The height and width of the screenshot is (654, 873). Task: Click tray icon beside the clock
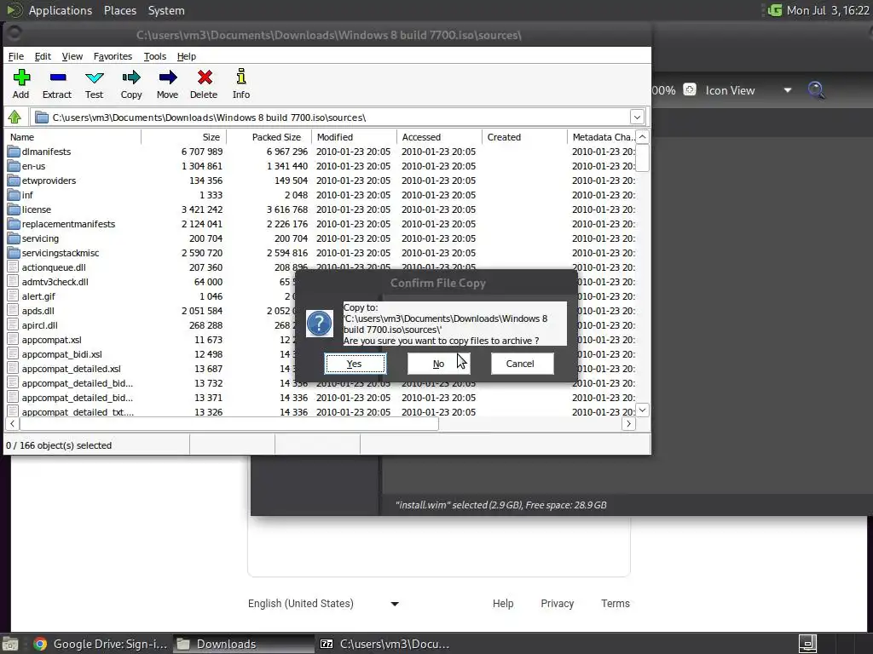point(774,10)
